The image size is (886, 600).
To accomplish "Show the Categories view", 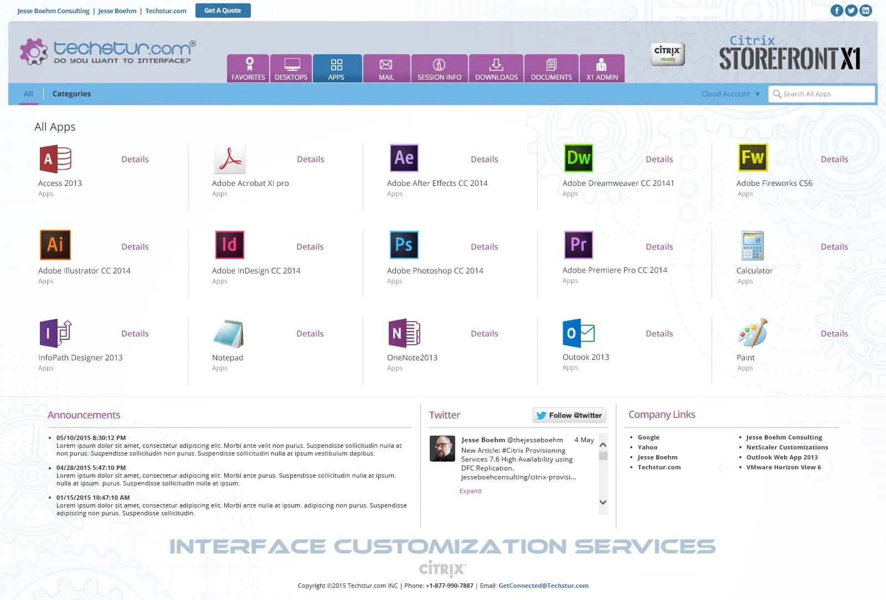I will pyautogui.click(x=71, y=94).
